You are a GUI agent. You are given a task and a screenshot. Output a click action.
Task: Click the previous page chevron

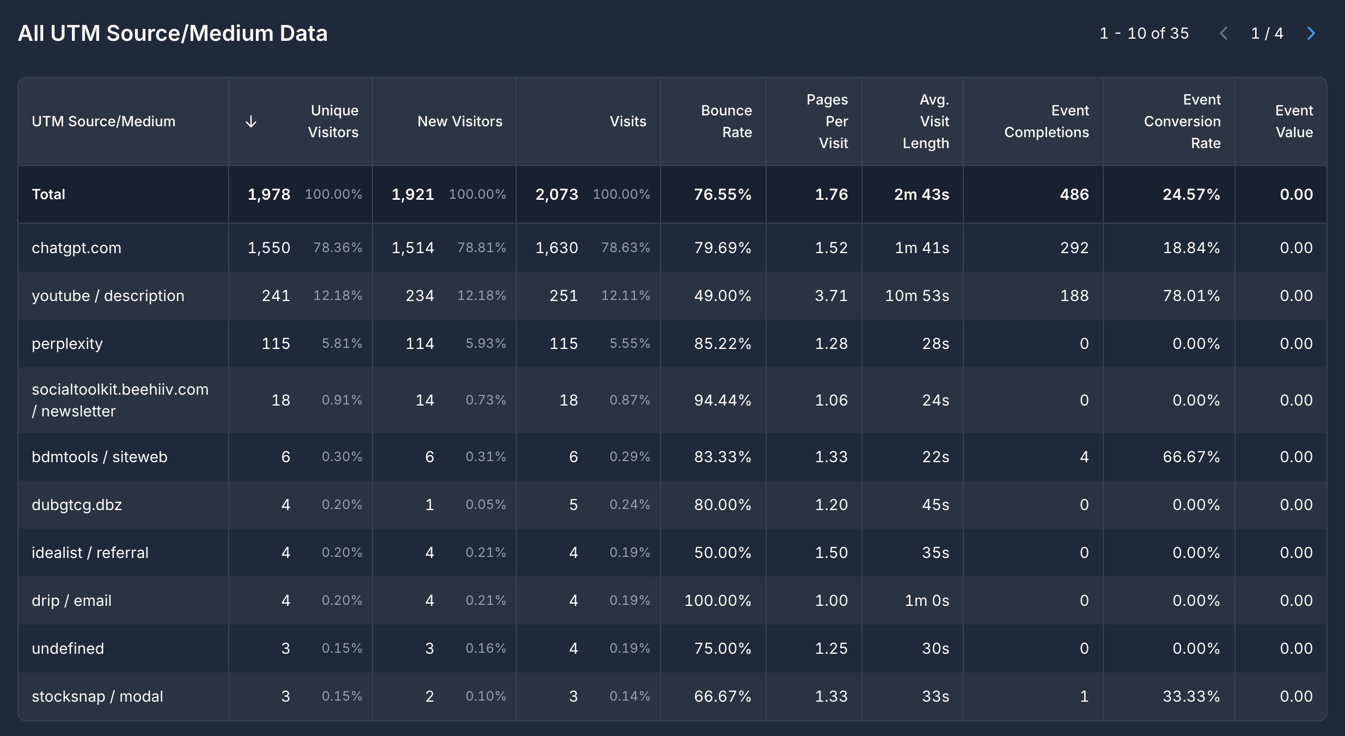(x=1224, y=34)
